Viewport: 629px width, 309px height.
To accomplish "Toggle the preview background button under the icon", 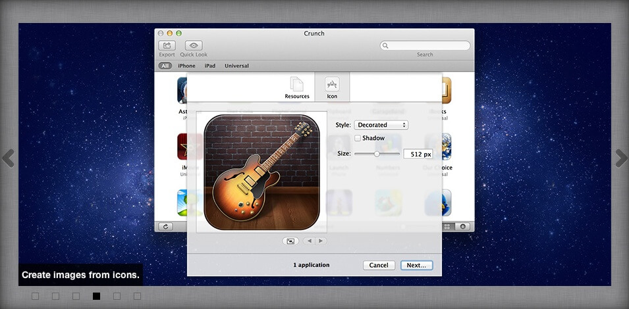I will (x=290, y=241).
